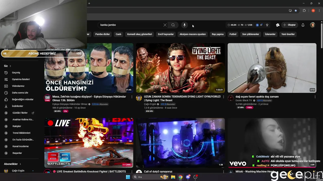
Task: Open Chrome profile M avatar
Action: (313, 11)
